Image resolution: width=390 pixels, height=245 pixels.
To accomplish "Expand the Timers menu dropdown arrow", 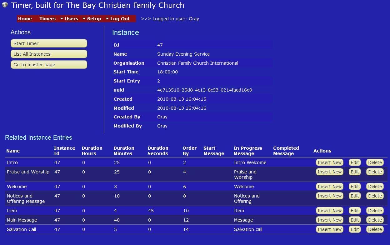I will (62, 19).
